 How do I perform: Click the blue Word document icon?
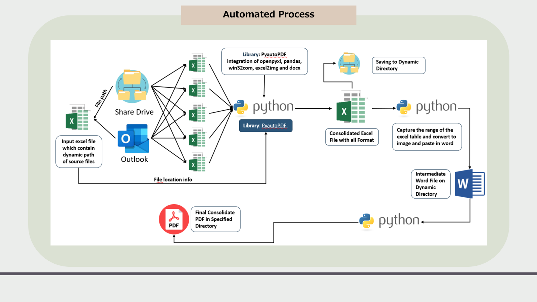coord(470,184)
